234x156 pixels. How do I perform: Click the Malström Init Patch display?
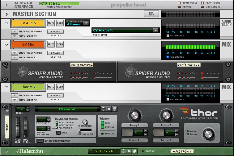104,151
